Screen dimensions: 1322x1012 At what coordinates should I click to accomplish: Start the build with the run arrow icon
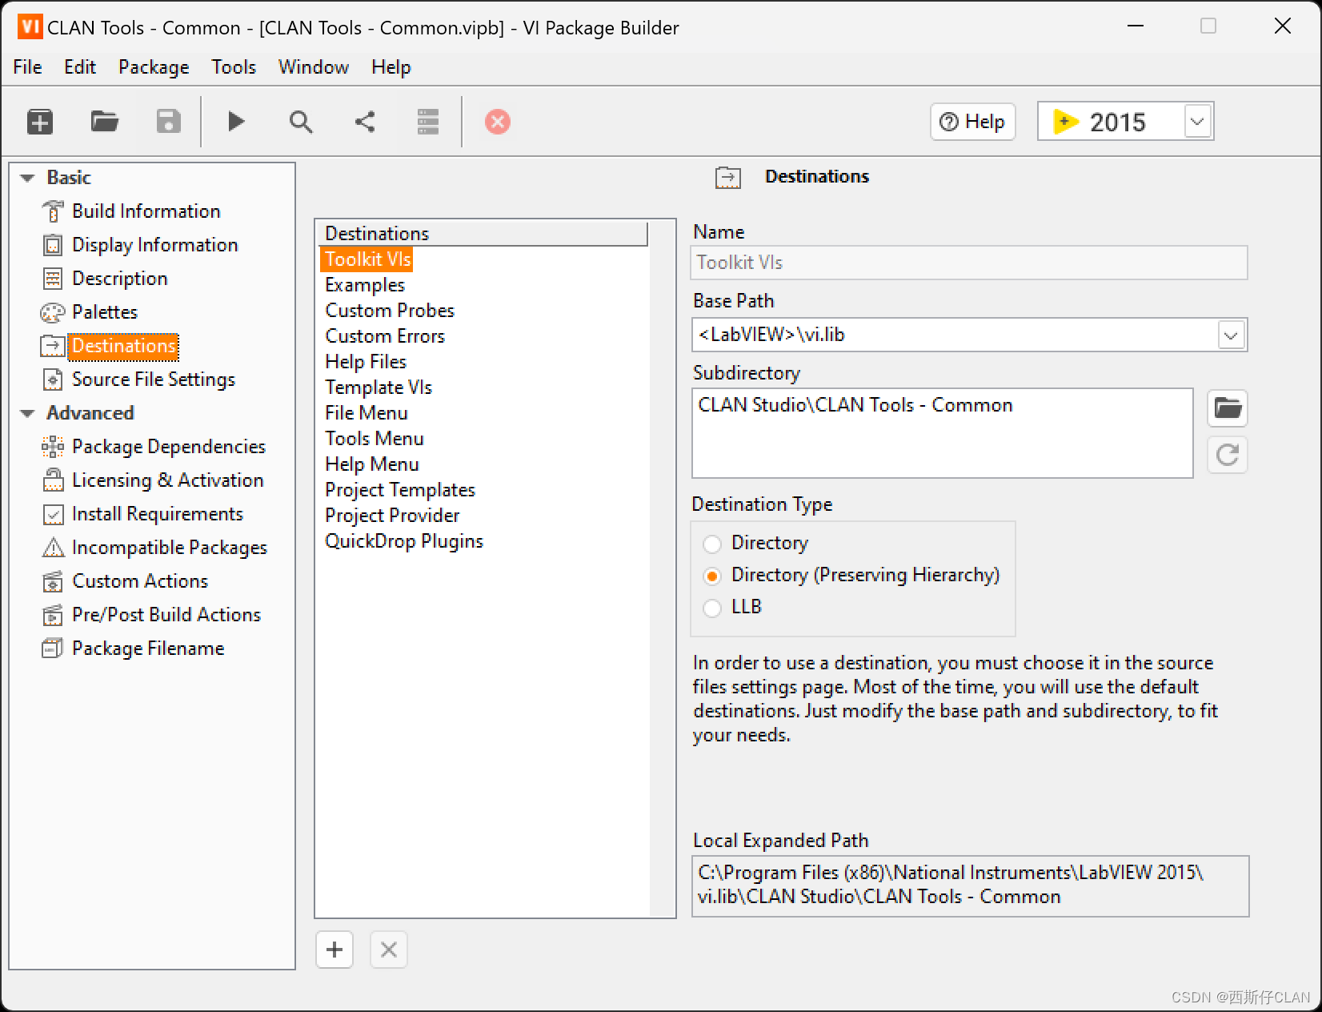234,121
